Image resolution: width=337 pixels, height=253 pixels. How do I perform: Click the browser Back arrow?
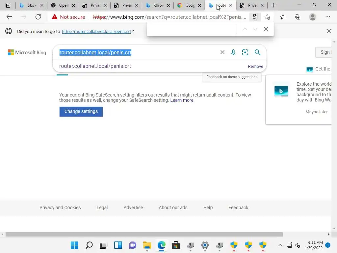(9, 17)
